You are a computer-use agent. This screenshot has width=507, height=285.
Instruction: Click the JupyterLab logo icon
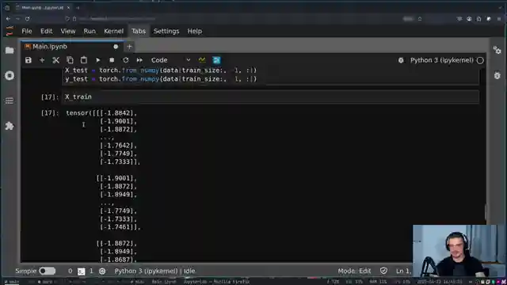pos(10,31)
